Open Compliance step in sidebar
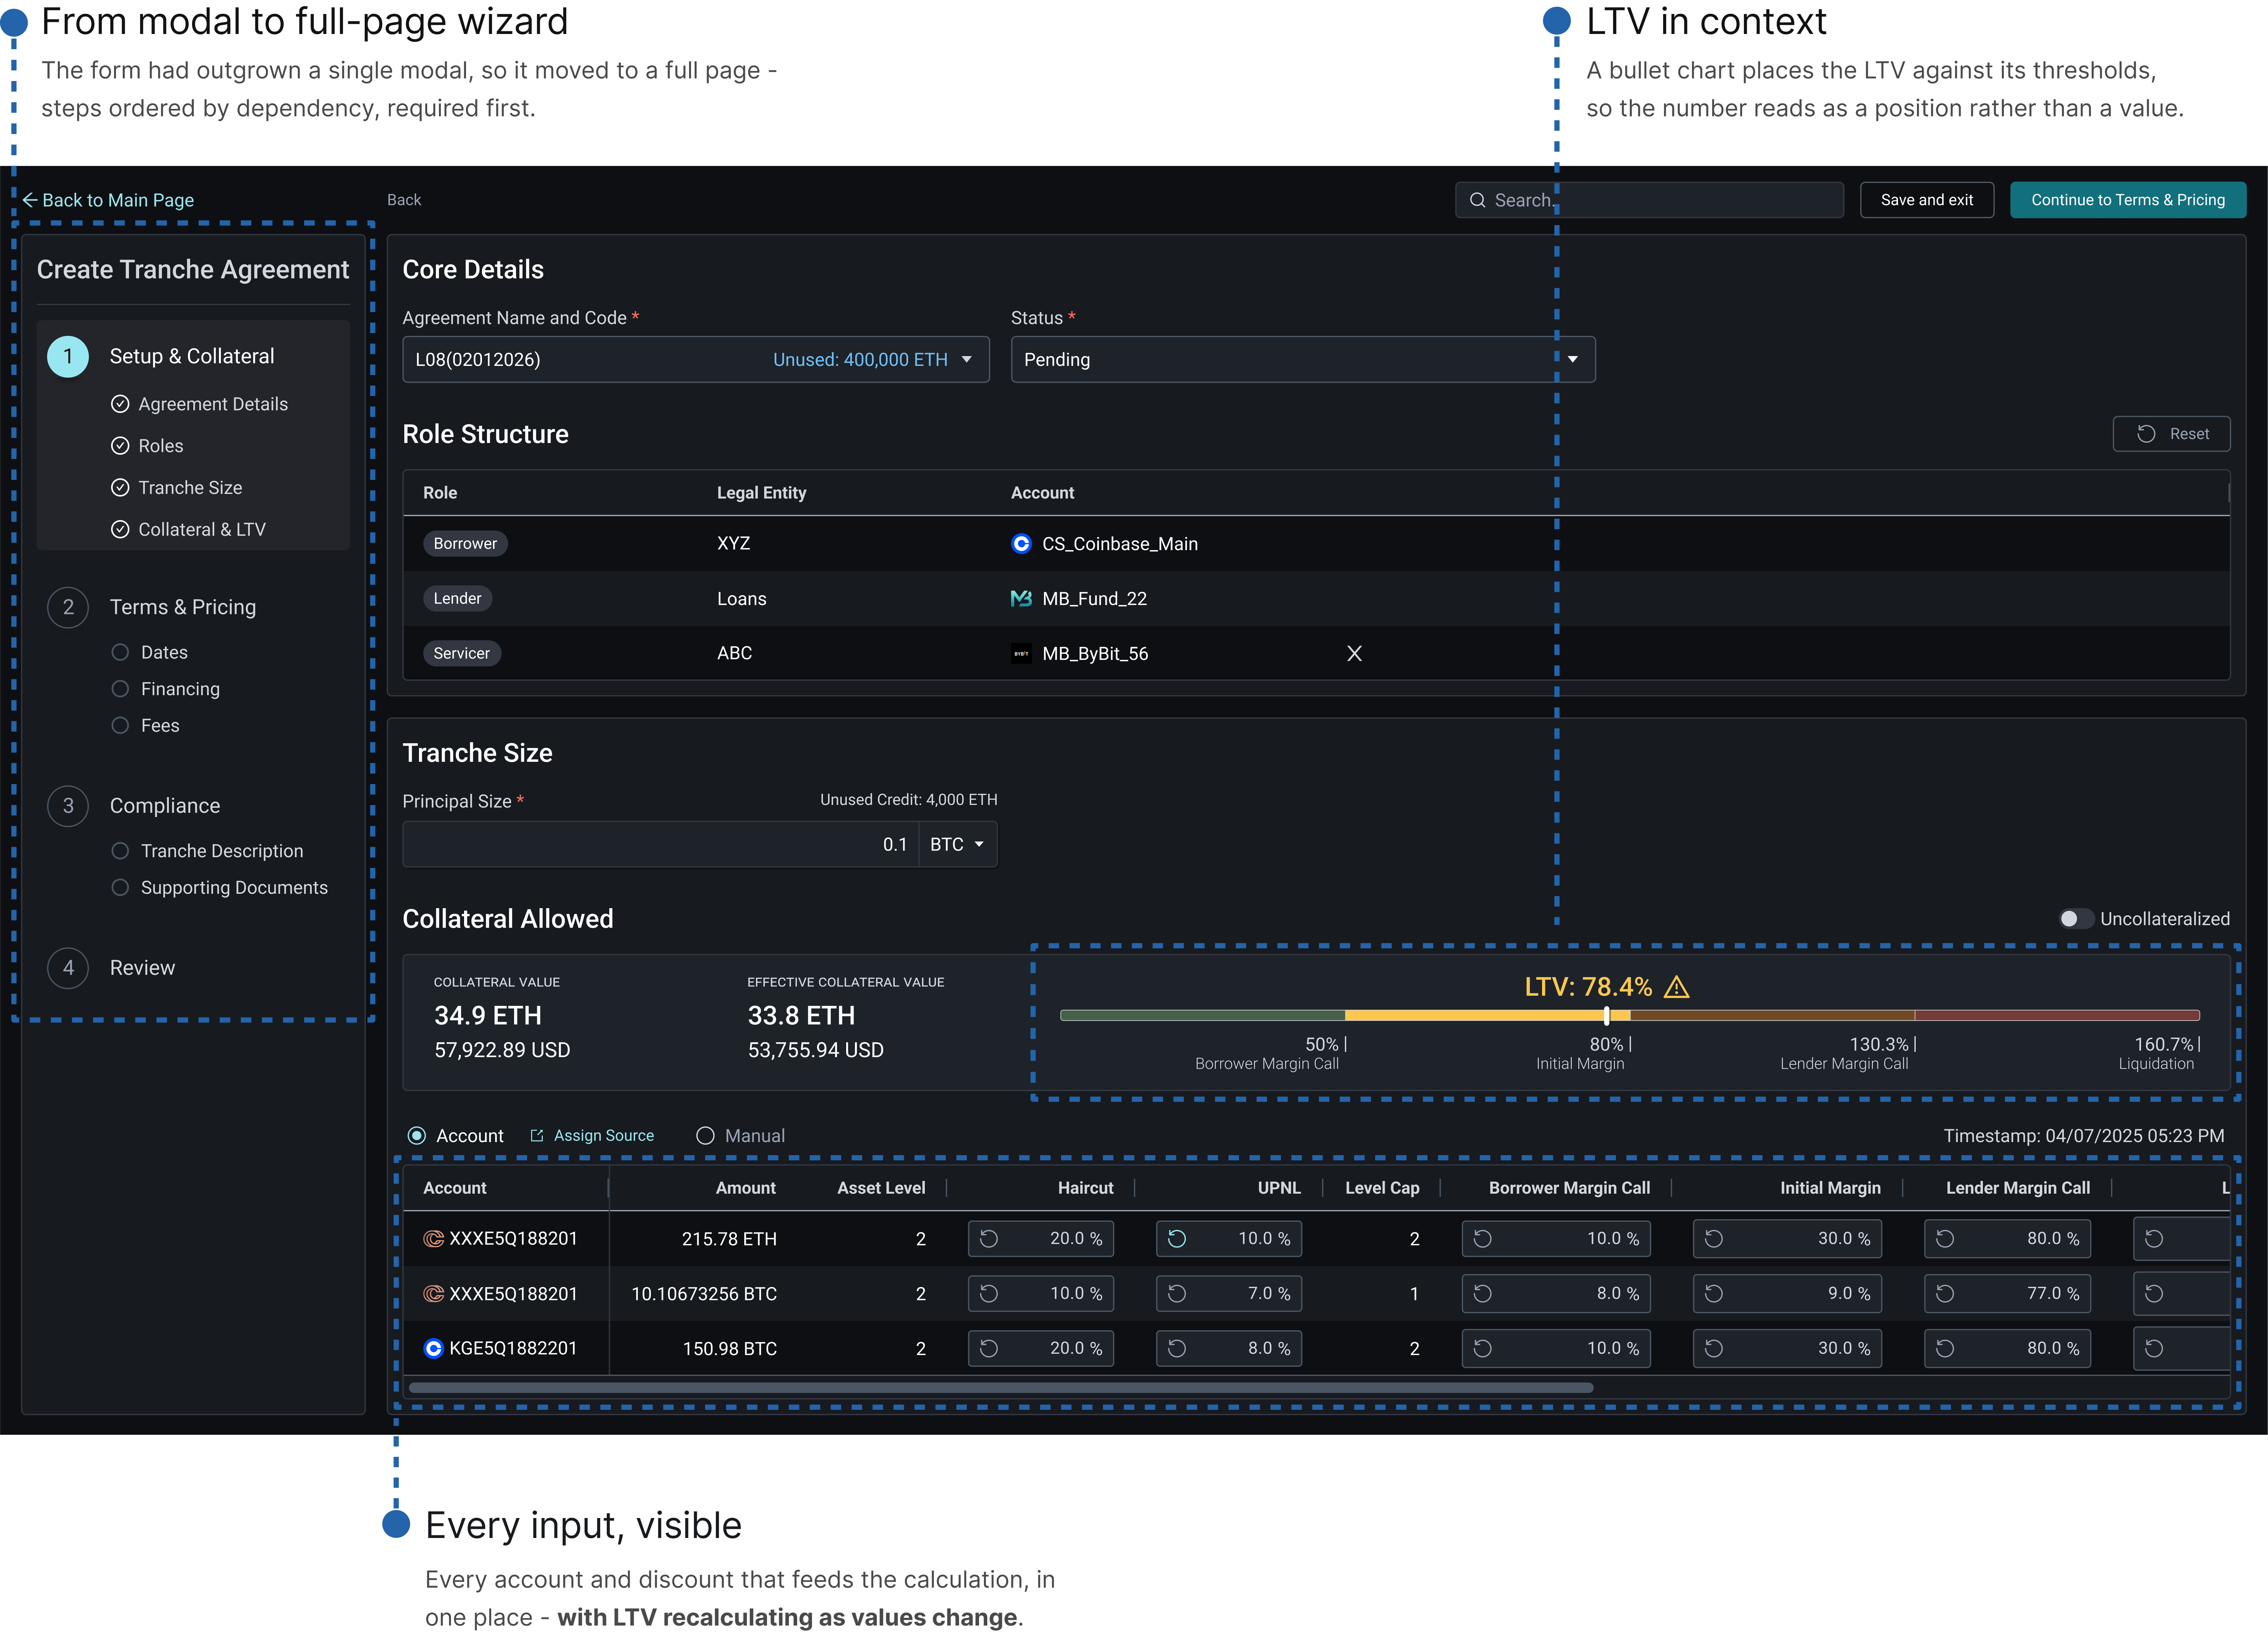This screenshot has width=2268, height=1636. point(165,806)
